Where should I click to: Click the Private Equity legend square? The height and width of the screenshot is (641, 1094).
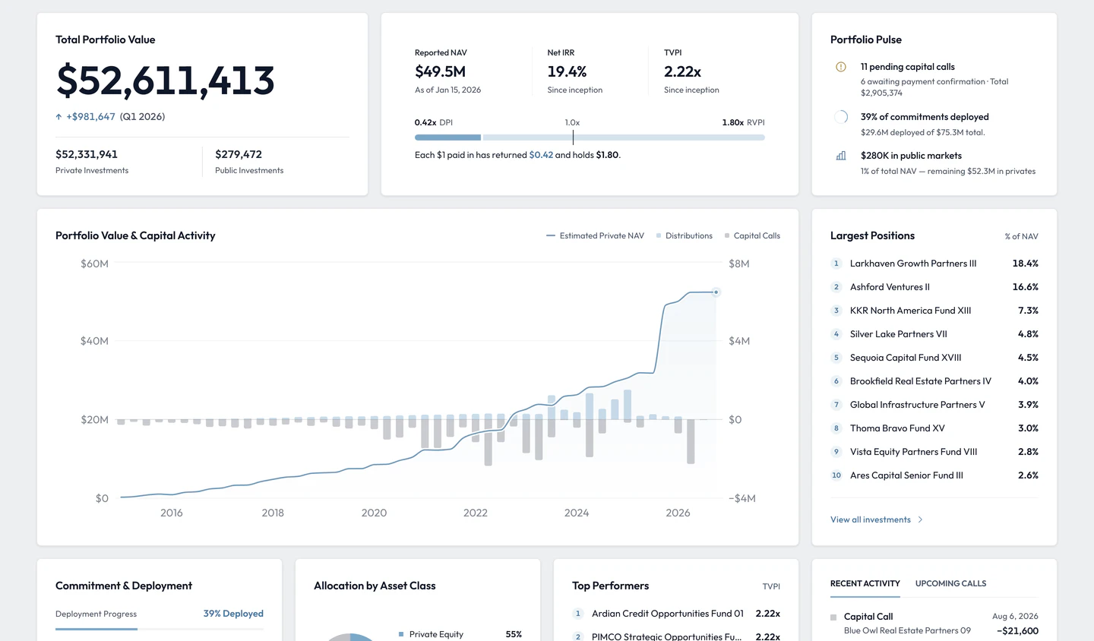coord(401,634)
